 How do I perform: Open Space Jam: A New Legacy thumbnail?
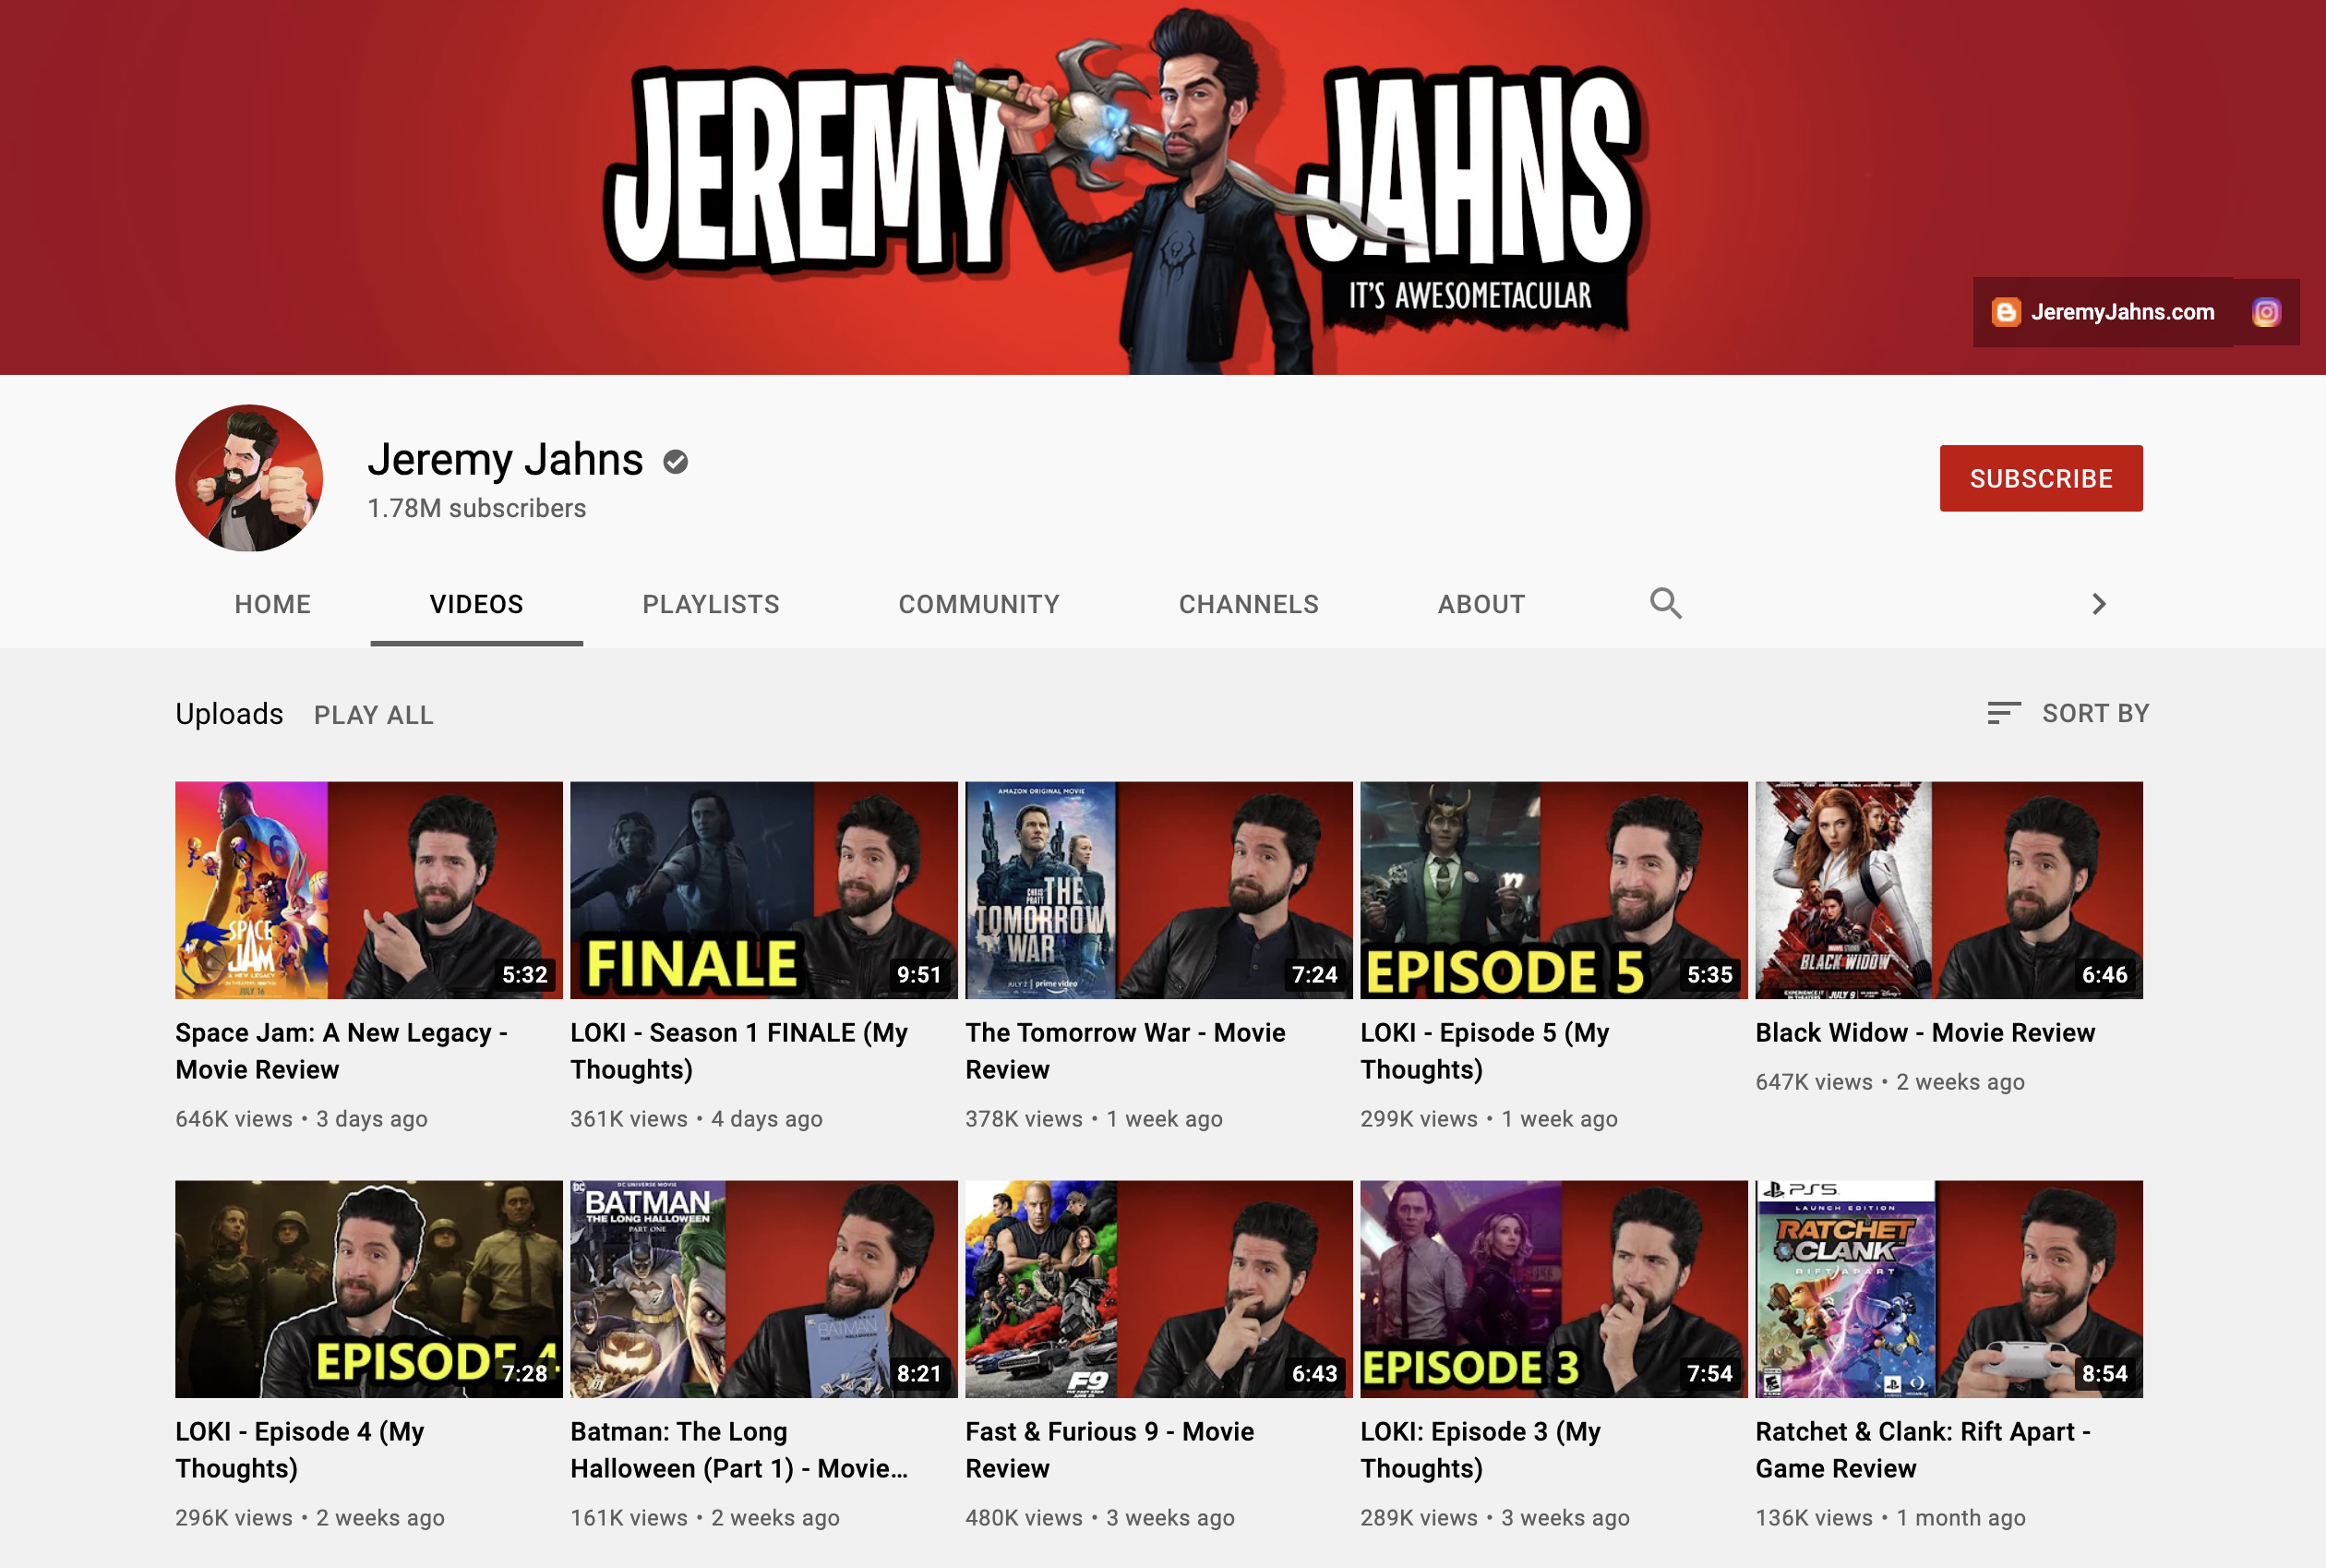click(x=368, y=889)
